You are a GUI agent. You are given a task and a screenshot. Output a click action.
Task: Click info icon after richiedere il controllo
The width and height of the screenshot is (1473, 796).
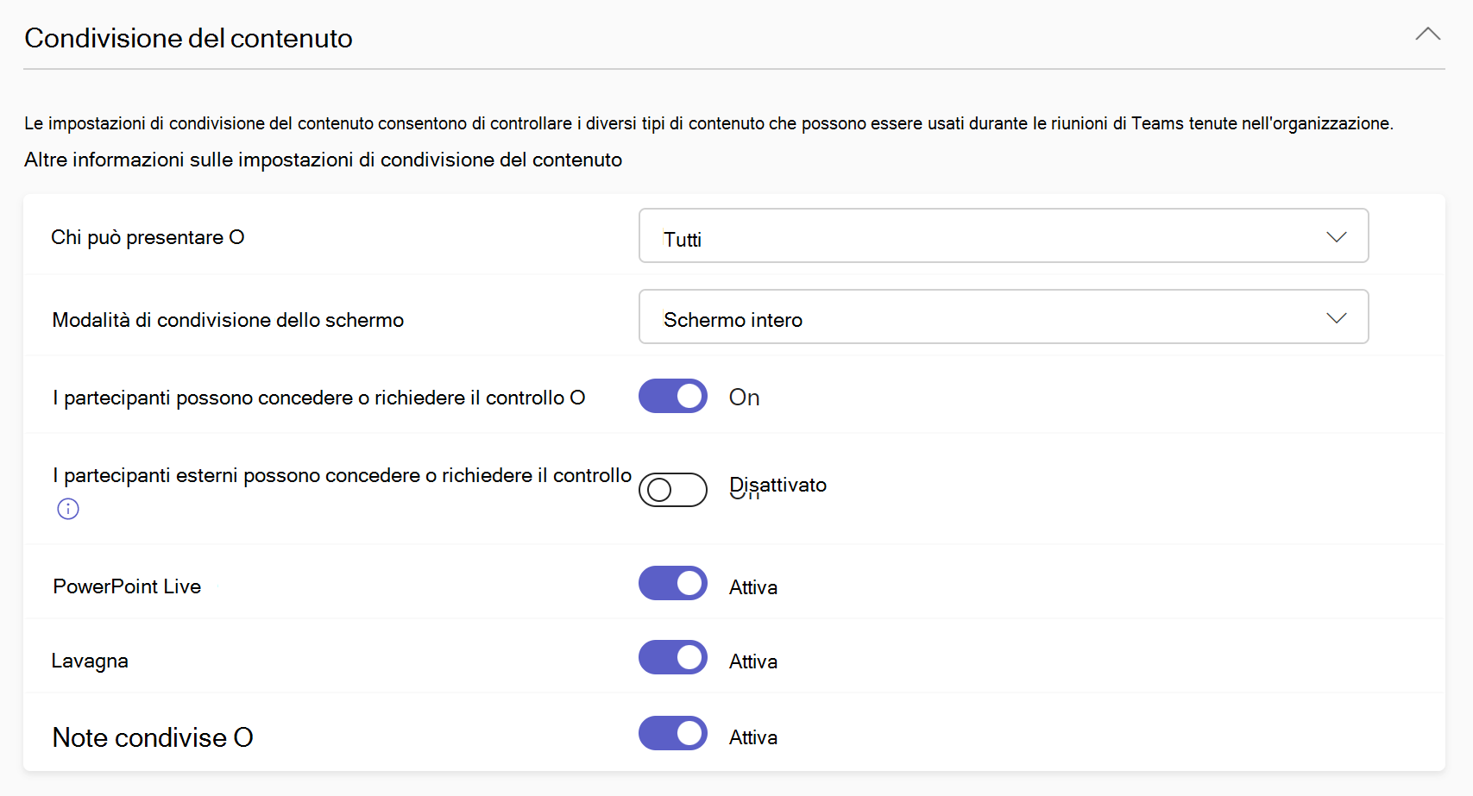pos(577,398)
